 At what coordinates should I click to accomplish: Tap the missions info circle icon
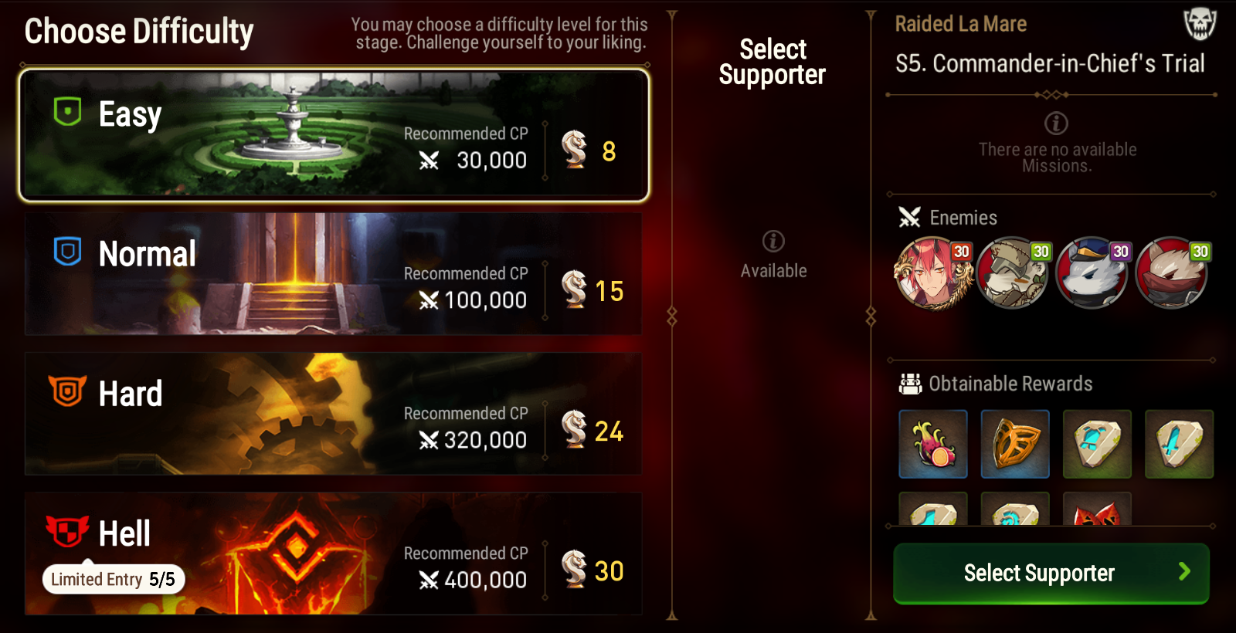(x=1056, y=123)
